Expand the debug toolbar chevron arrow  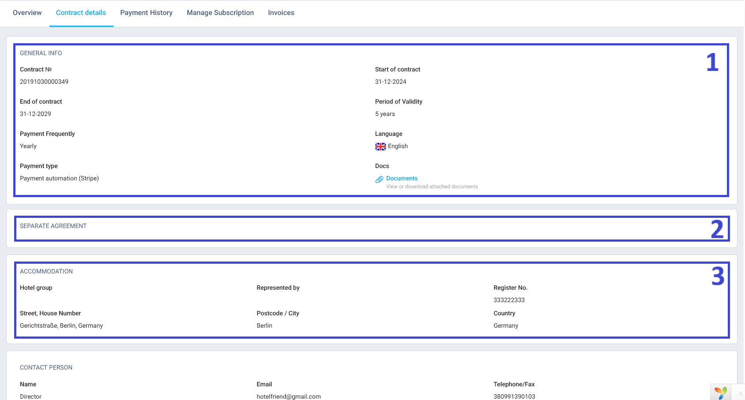[741, 393]
